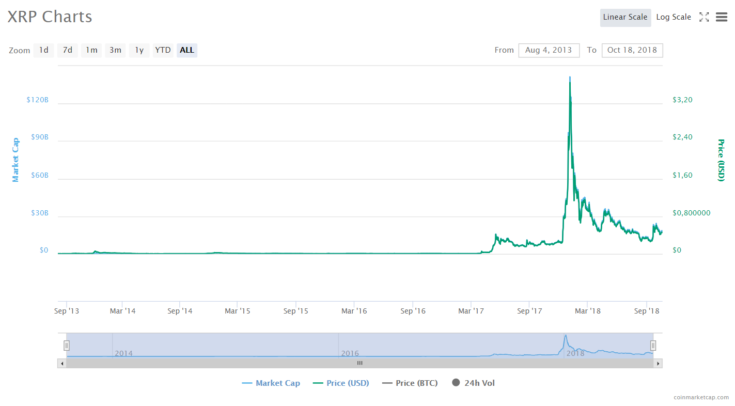Click the right navigator range handle
This screenshot has height=406, width=735.
pyautogui.click(x=653, y=346)
